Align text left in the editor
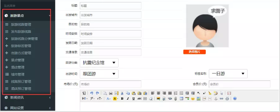Image resolution: width=280 pixels, height=112 pixels. coord(153,93)
